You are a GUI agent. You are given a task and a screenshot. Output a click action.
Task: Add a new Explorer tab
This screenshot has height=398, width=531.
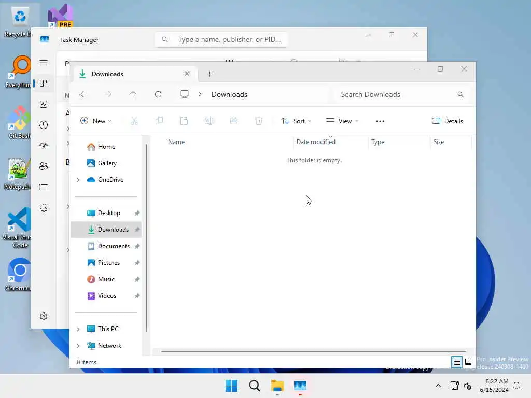209,74
